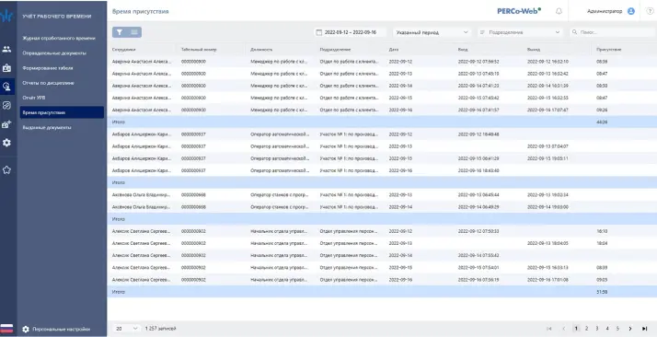
Task: Click the filter funnel icon
Action: point(120,32)
